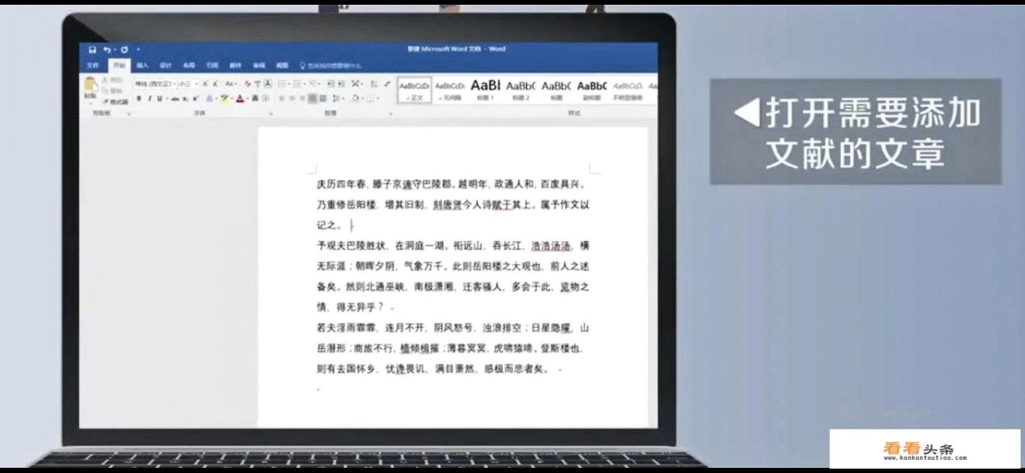Click Center alignment icon
Viewport: 1025px width, 473px height.
click(292, 99)
